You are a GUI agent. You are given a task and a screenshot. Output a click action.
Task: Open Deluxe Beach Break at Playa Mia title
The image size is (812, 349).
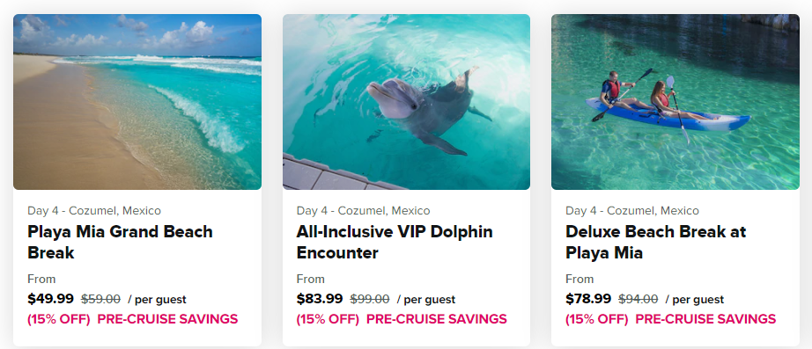point(655,242)
